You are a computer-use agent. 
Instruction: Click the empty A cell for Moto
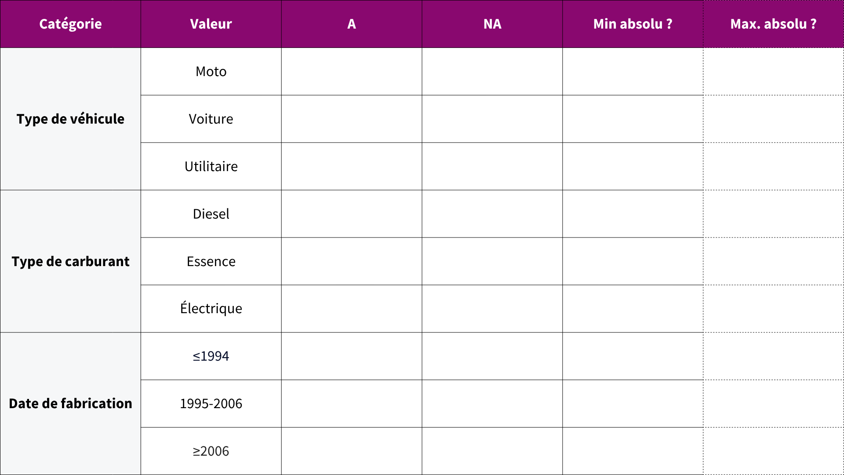(352, 71)
